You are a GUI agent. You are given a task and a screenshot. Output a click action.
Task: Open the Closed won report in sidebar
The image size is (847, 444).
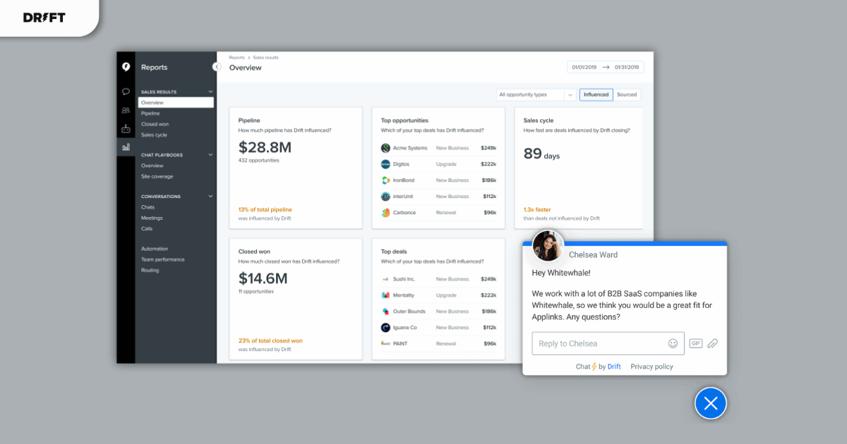[155, 124]
